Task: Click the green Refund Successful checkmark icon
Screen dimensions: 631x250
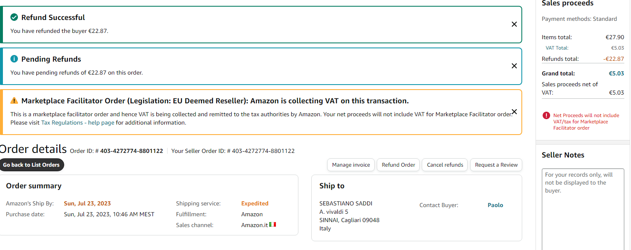Action: click(14, 17)
